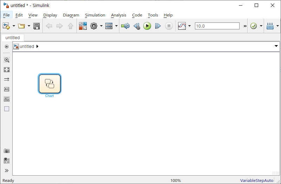281x184 pixels.
Task: Select the untitled model tab
Action: click(x=13, y=38)
